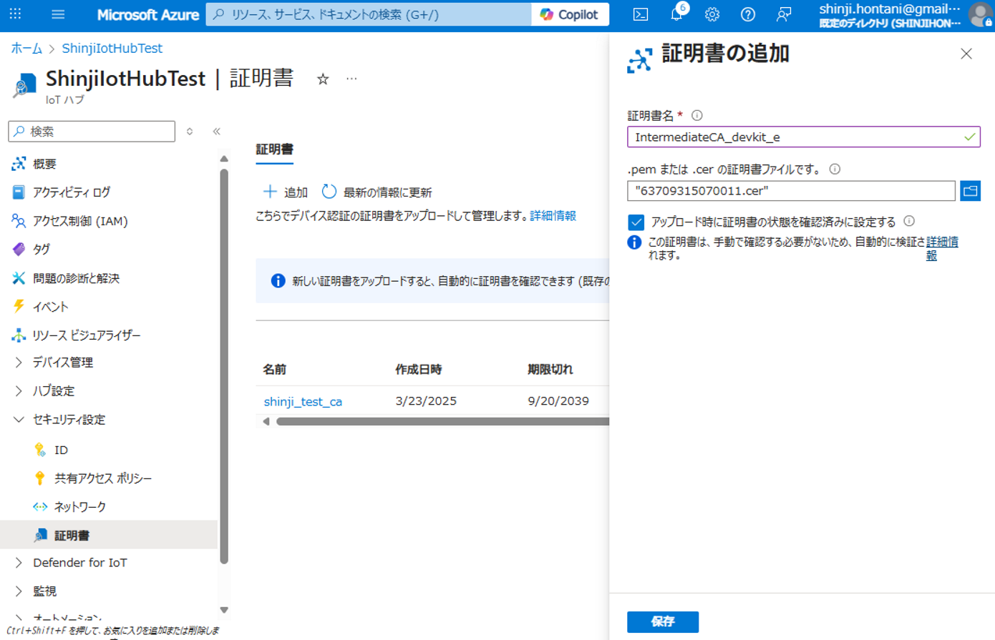Click the 詳細情報 link in the add panel
Image resolution: width=995 pixels, height=640 pixels.
[942, 248]
